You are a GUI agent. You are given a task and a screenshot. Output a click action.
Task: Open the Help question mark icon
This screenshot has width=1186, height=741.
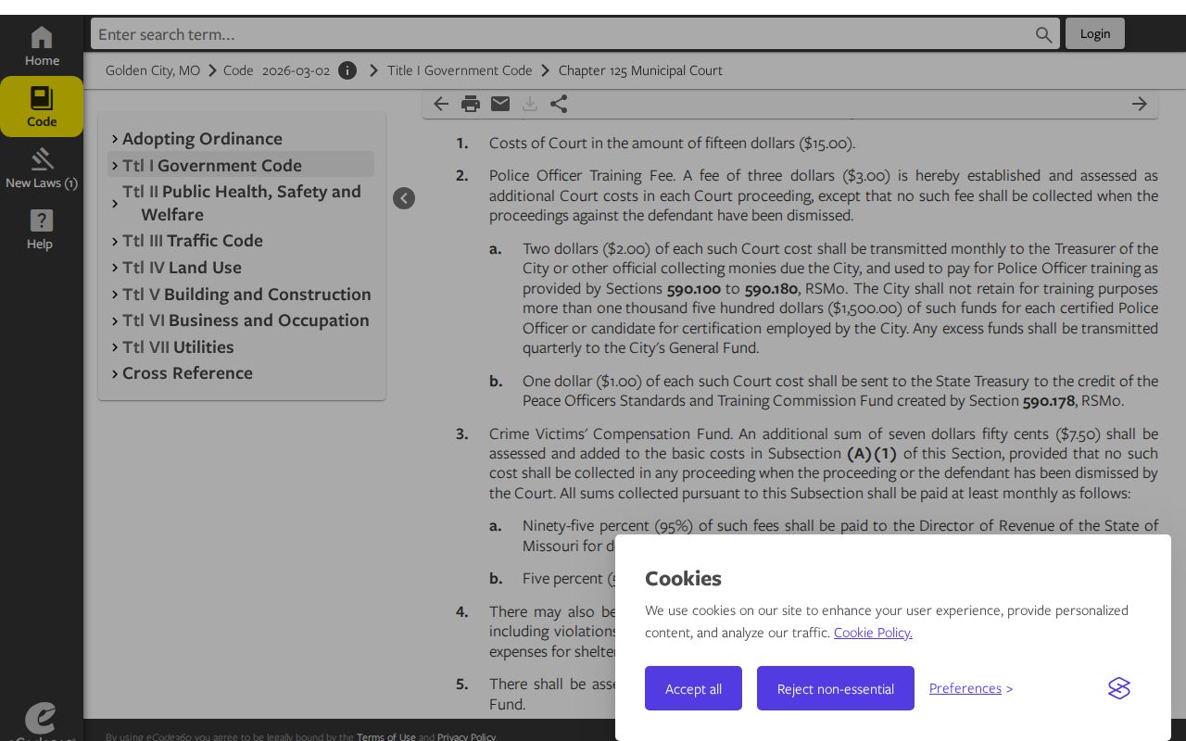pos(42,220)
